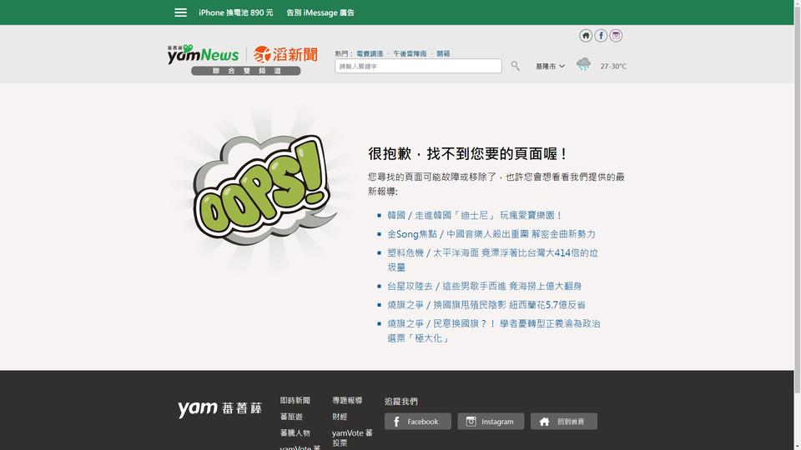
Task: Click hot topic 午後雷陣雨
Action: [410, 53]
